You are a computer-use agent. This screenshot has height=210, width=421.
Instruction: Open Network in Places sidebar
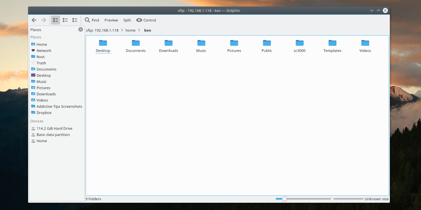[44, 51]
